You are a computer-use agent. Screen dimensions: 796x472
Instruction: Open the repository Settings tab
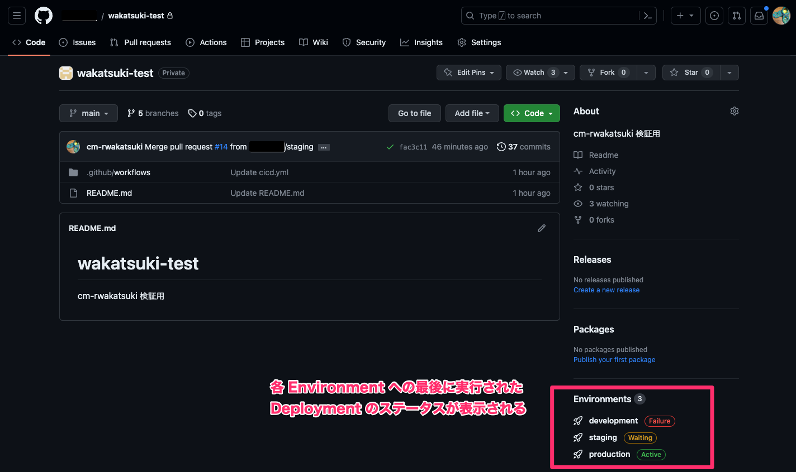tap(478, 42)
